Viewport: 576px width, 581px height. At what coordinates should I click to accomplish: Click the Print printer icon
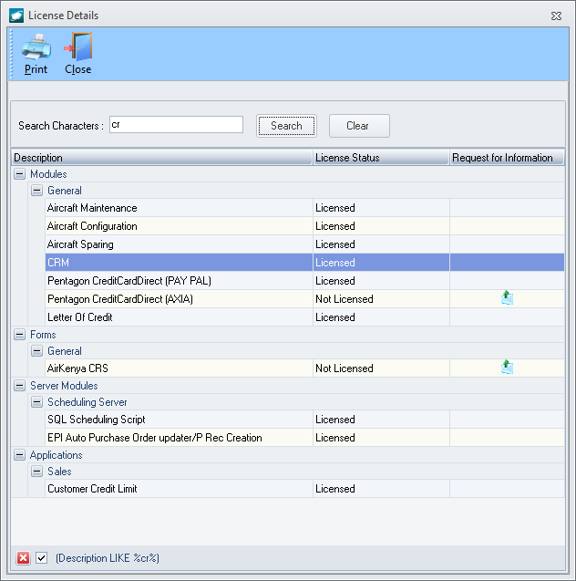click(x=36, y=47)
